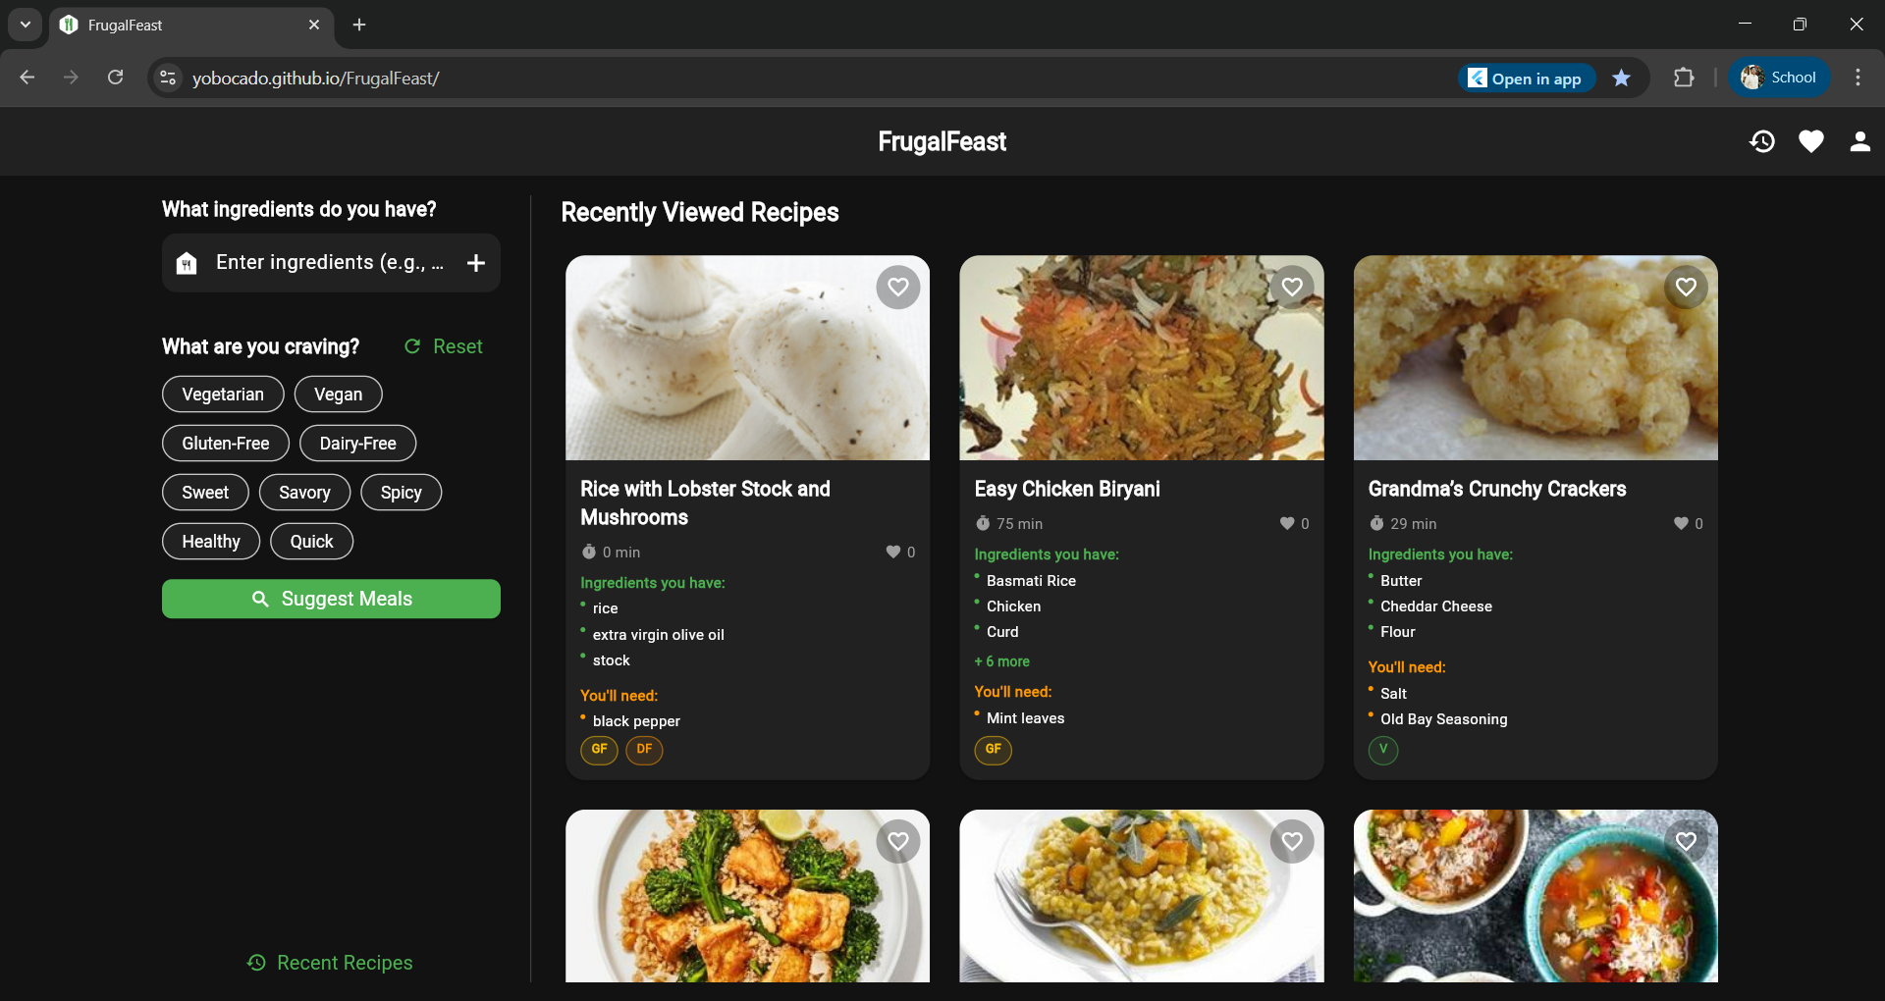Screen dimensions: 1885x1001
Task: Click the DF badge on the lobster rice card
Action: click(x=644, y=750)
